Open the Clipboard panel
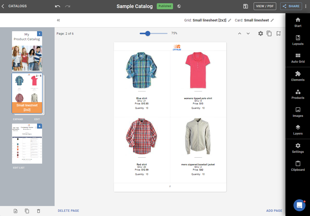 click(x=298, y=166)
